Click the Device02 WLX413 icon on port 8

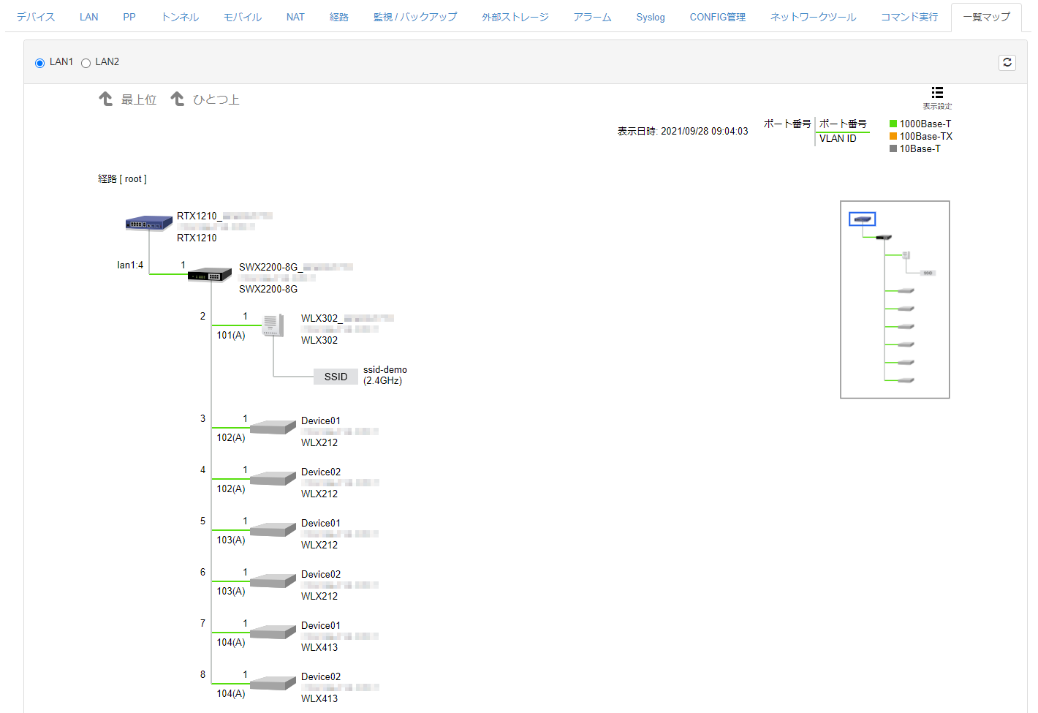273,684
